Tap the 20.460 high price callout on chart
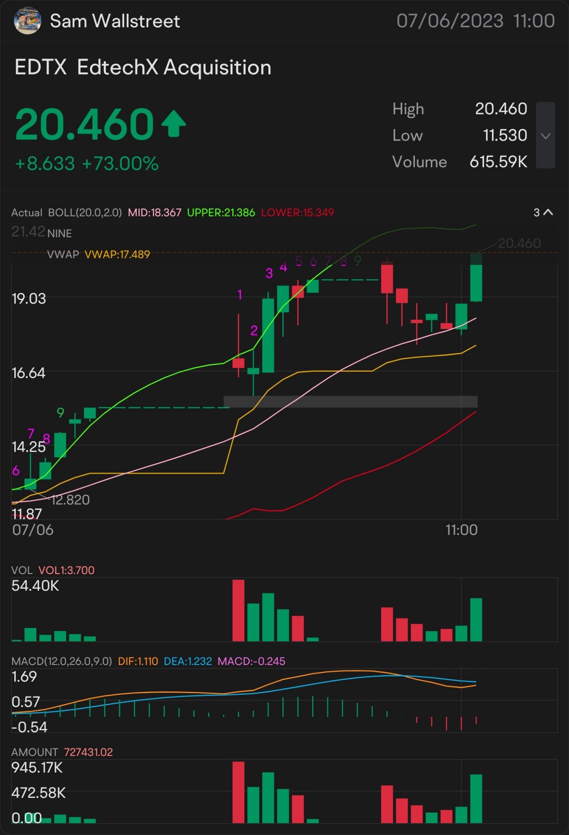Image resolution: width=569 pixels, height=835 pixels. 519,243
